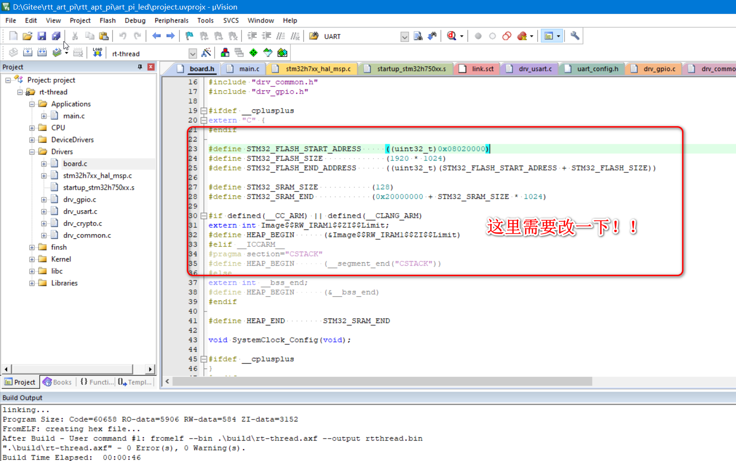The width and height of the screenshot is (736, 461).
Task: Start a debug session with the red 'd' icon
Action: tap(451, 36)
